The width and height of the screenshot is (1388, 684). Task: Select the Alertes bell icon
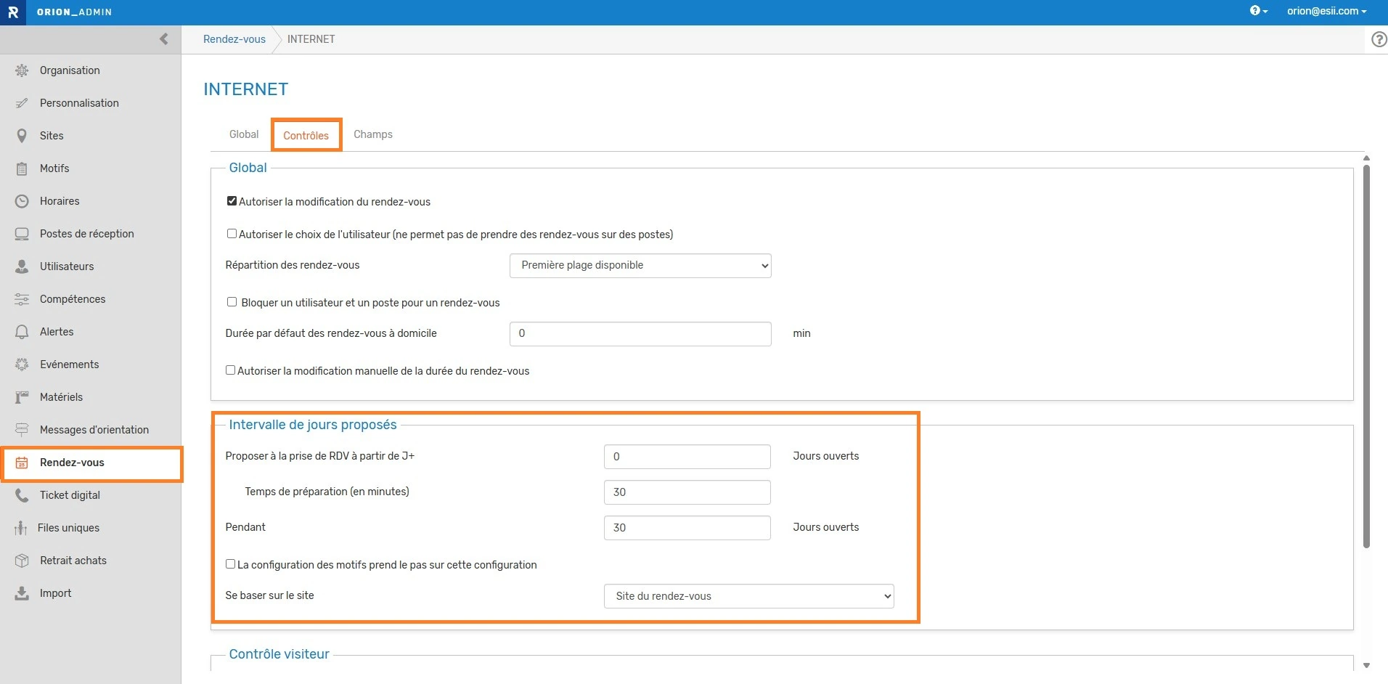[x=22, y=332]
